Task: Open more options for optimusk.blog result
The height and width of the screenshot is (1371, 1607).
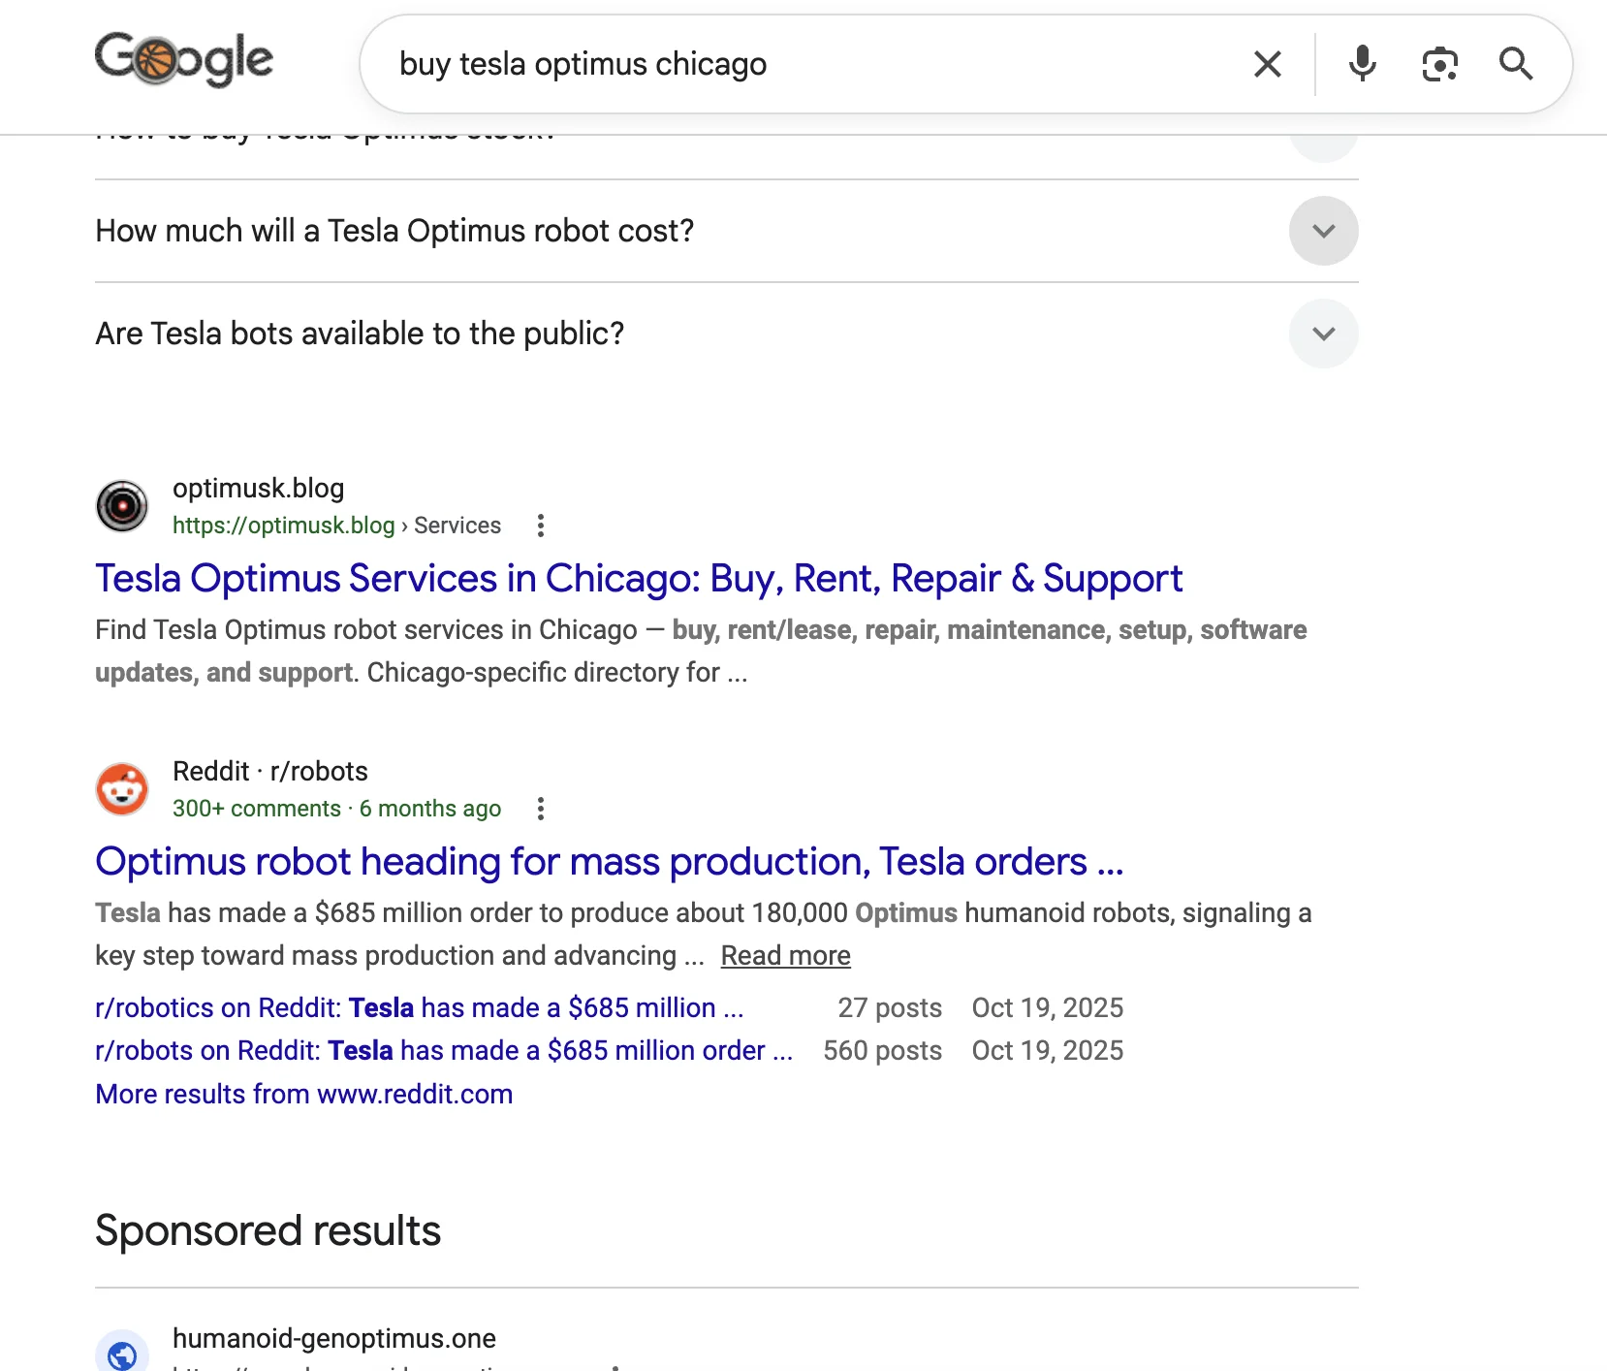Action: pyautogui.click(x=541, y=526)
